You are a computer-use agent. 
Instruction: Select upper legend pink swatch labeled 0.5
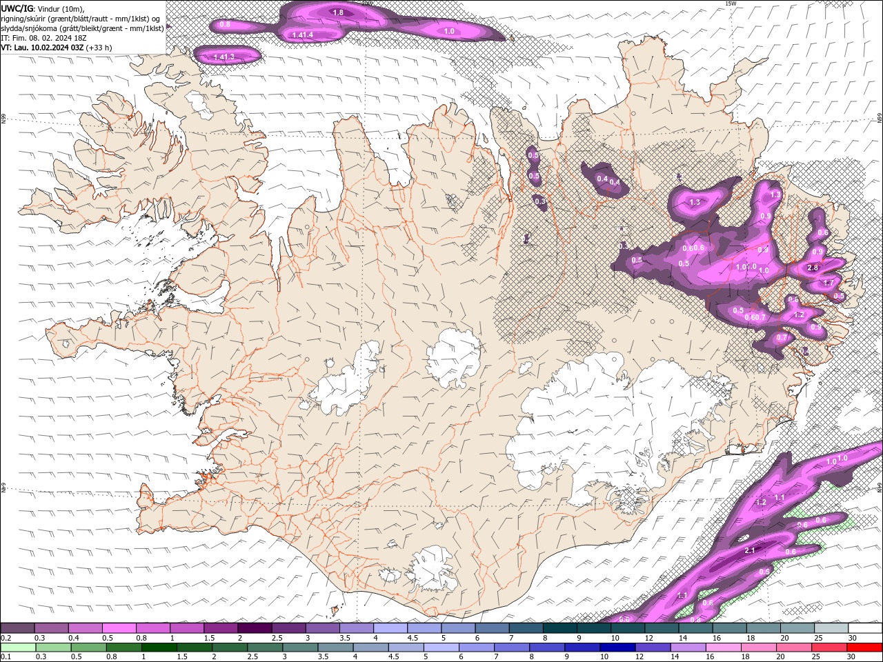(119, 628)
